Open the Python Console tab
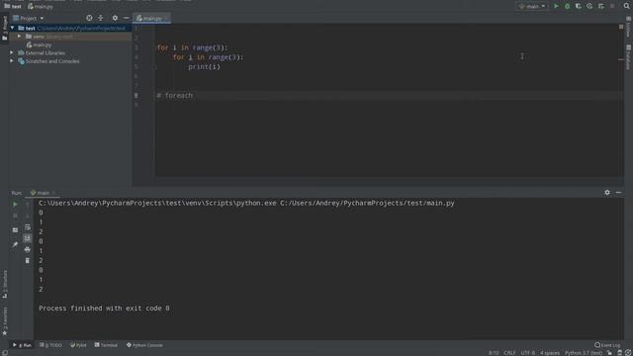This screenshot has height=356, width=633. pos(144,345)
